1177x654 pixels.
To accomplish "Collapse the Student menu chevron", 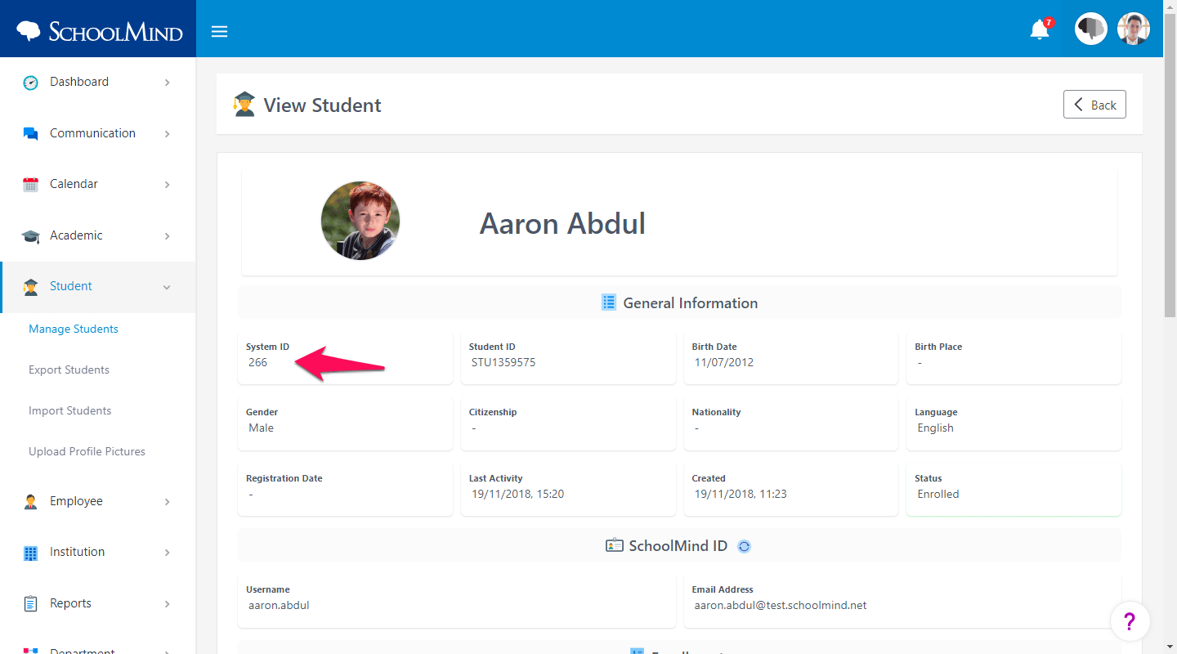I will 167,287.
